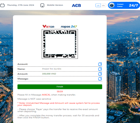This screenshot has height=123, width=140.
Task: Copy the name PHAM THI XUYEN
Action: tap(100, 69)
